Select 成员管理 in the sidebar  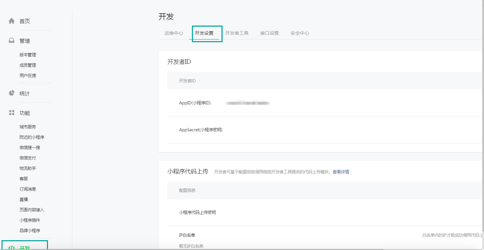(x=28, y=65)
